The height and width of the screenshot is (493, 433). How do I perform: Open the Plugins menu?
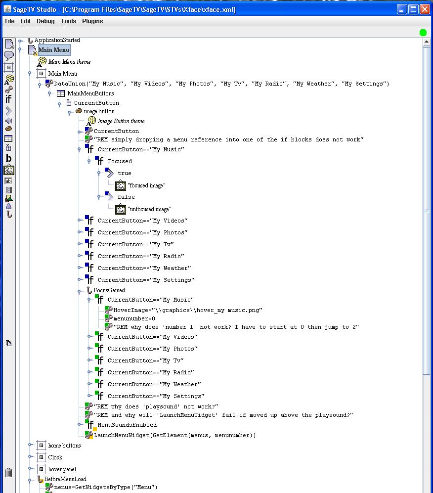(x=92, y=21)
